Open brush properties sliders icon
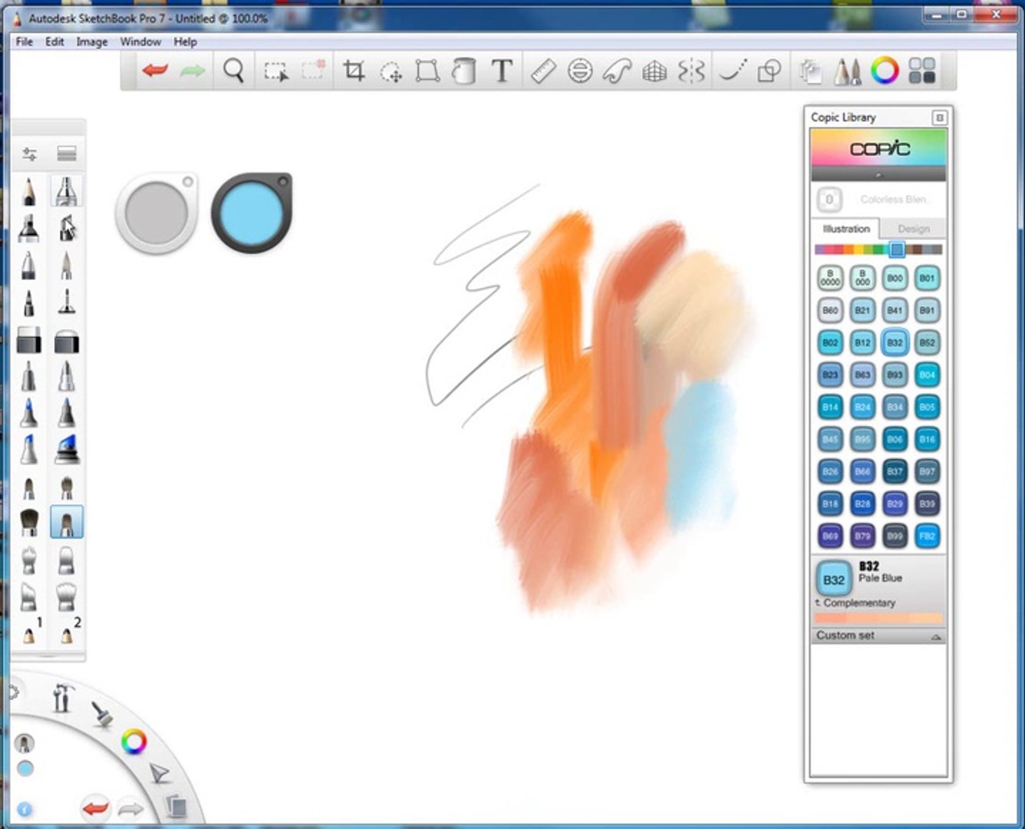The image size is (1025, 829). click(30, 154)
